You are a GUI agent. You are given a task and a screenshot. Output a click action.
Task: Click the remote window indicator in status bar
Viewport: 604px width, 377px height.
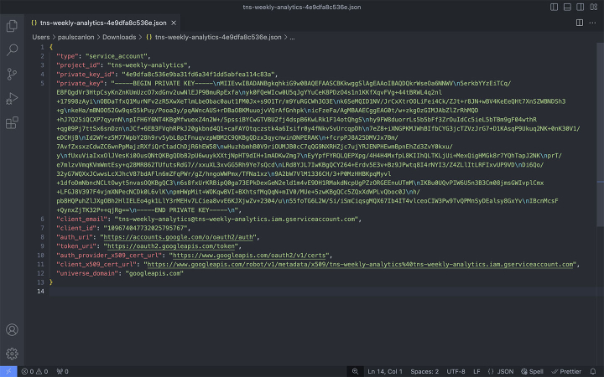click(x=8, y=371)
